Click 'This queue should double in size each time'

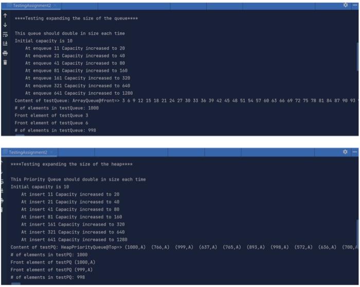[x=70, y=33]
